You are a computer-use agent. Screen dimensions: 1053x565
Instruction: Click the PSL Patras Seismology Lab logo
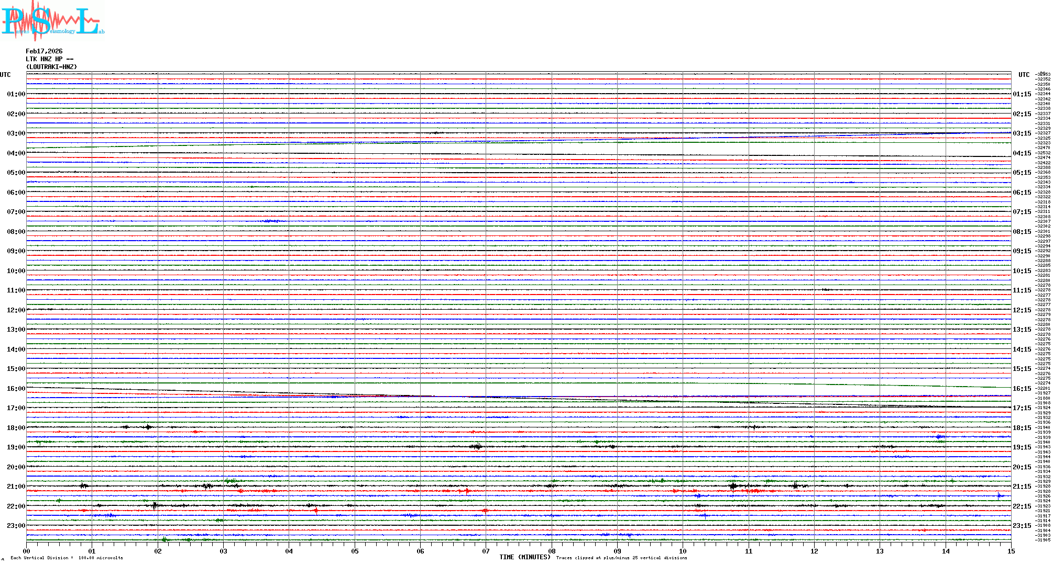(x=52, y=21)
